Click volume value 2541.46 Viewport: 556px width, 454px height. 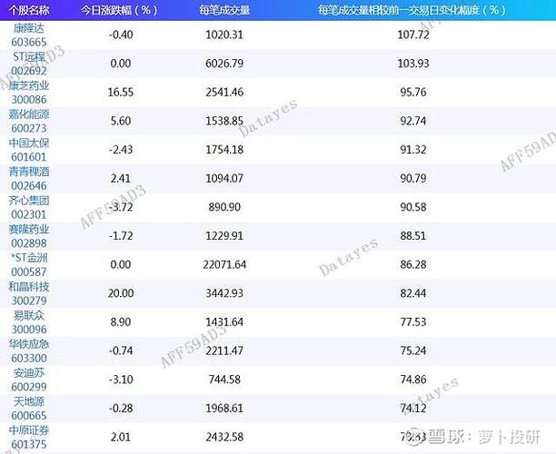pos(224,92)
